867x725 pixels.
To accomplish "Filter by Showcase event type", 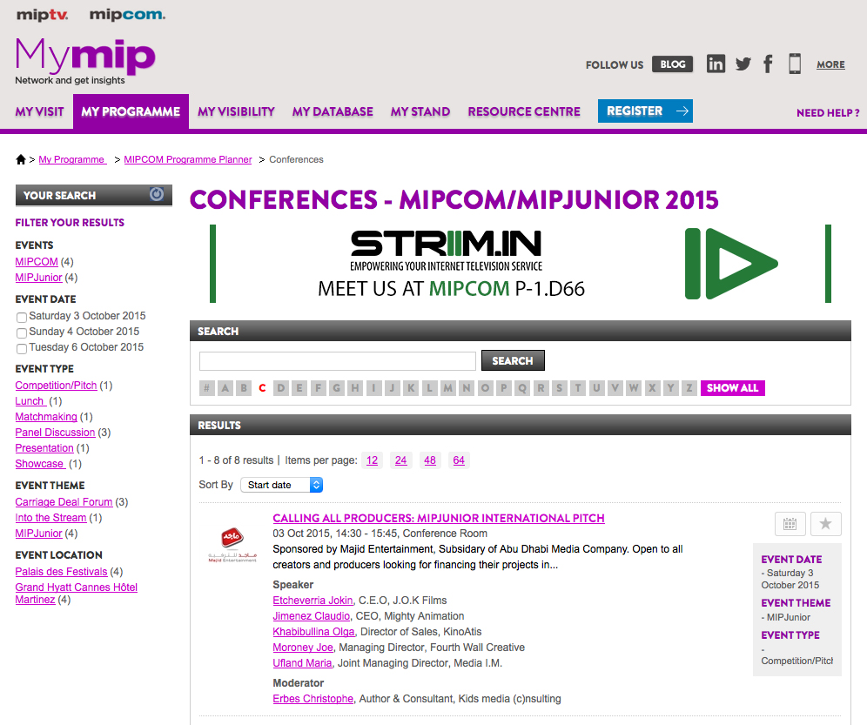I will pyautogui.click(x=40, y=463).
